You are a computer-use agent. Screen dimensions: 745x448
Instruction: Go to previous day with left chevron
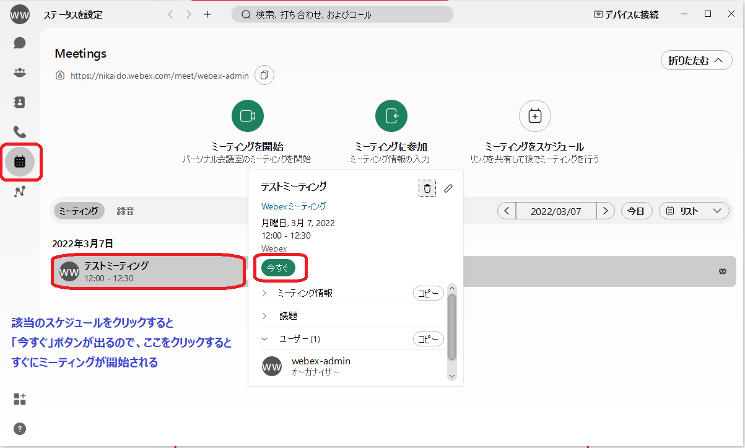(507, 211)
